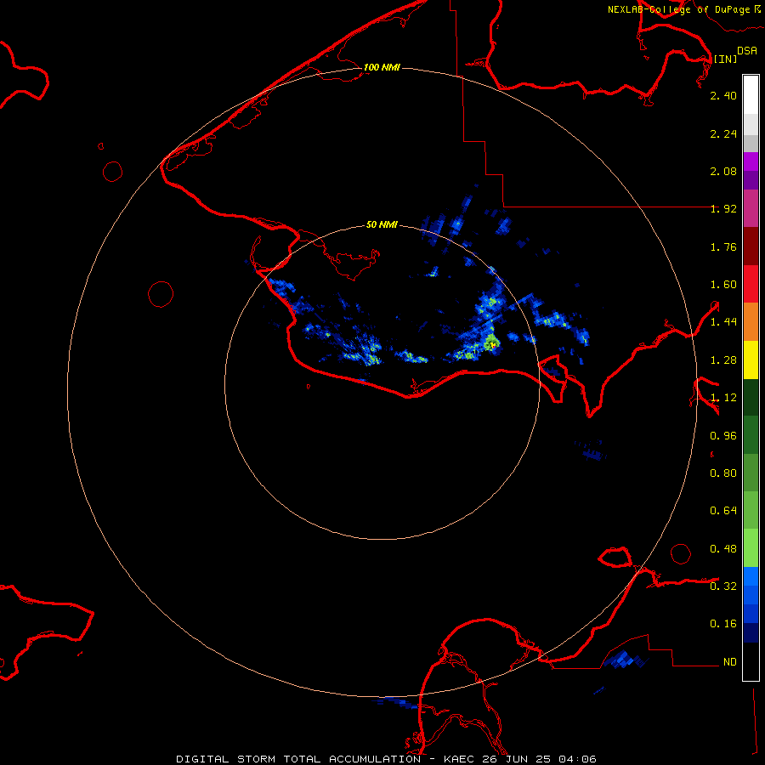Pick the black ND swatch in legend
The image size is (765, 765).
[x=751, y=661]
